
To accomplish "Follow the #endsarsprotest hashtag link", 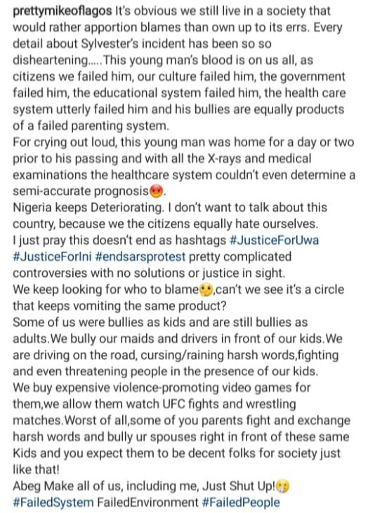I will [140, 256].
